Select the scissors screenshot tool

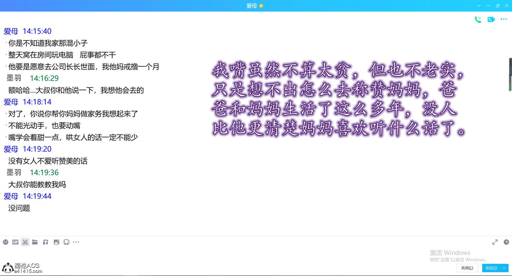point(25,242)
